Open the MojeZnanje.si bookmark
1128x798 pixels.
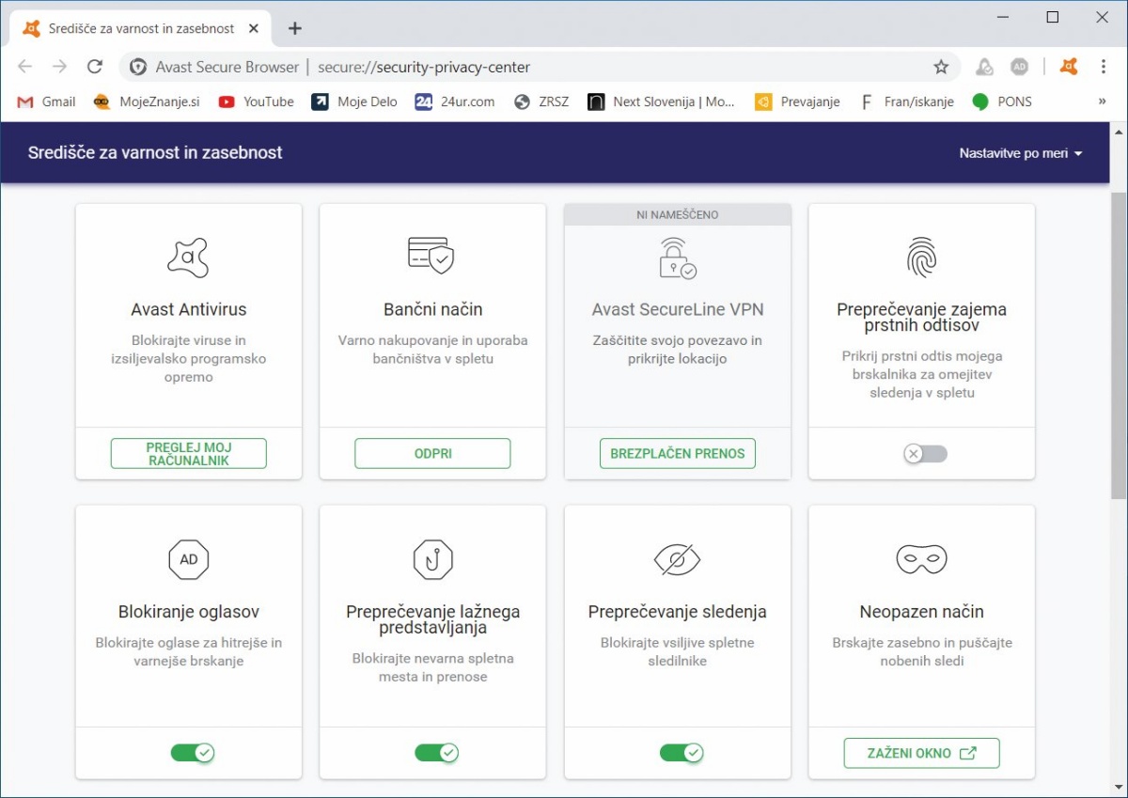pyautogui.click(x=147, y=102)
